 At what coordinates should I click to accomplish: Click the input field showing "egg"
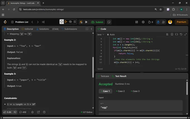[141, 106]
